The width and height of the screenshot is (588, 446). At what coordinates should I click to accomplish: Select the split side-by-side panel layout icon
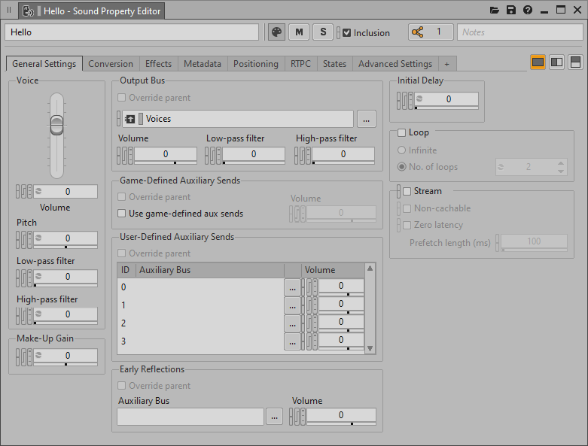556,62
